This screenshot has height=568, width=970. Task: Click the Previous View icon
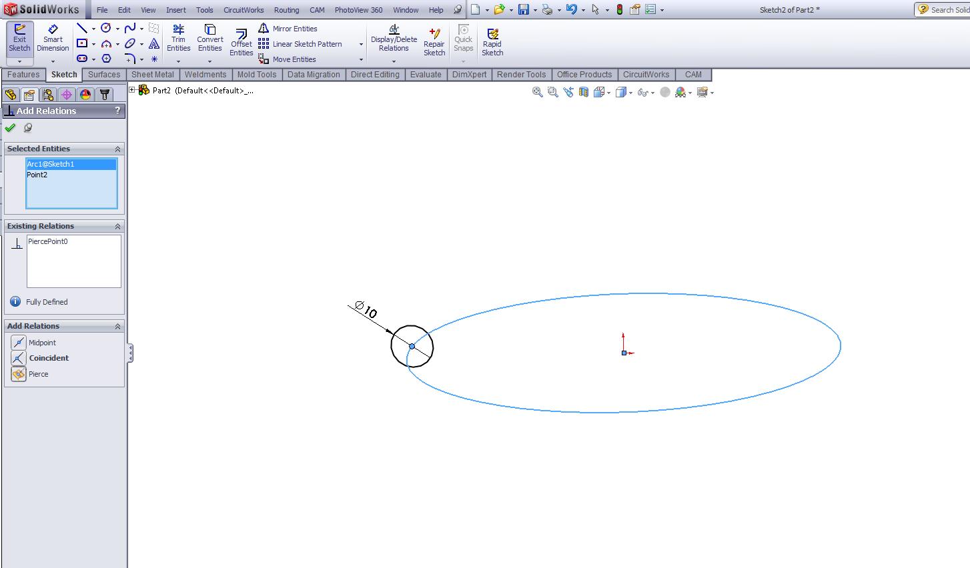568,92
